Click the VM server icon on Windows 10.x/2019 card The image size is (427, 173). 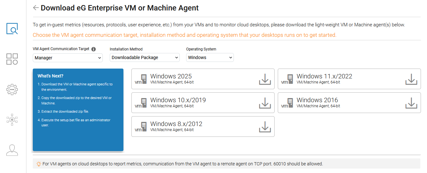coord(141,103)
